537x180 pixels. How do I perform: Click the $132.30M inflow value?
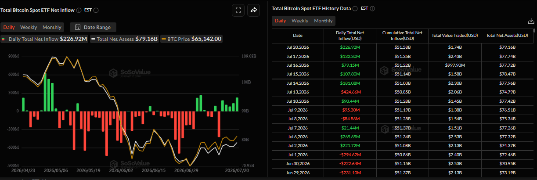pos(350,56)
